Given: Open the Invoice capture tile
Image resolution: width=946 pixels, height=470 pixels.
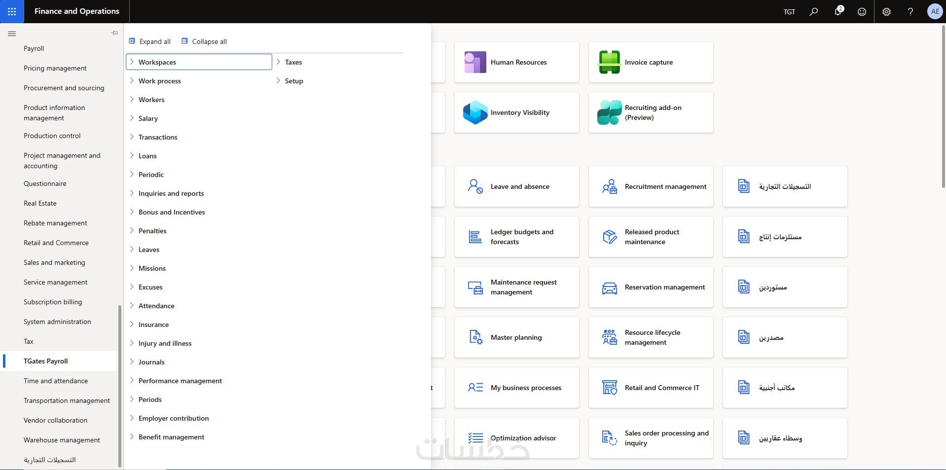Looking at the screenshot, I should pyautogui.click(x=651, y=62).
